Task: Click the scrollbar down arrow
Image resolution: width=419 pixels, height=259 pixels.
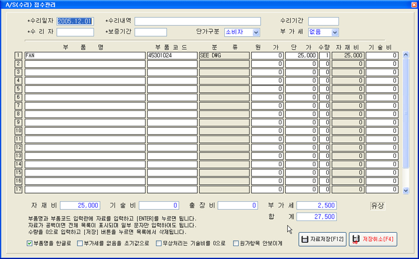Action: click(405, 190)
